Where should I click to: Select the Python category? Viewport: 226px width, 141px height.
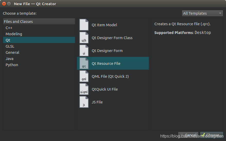(39, 65)
